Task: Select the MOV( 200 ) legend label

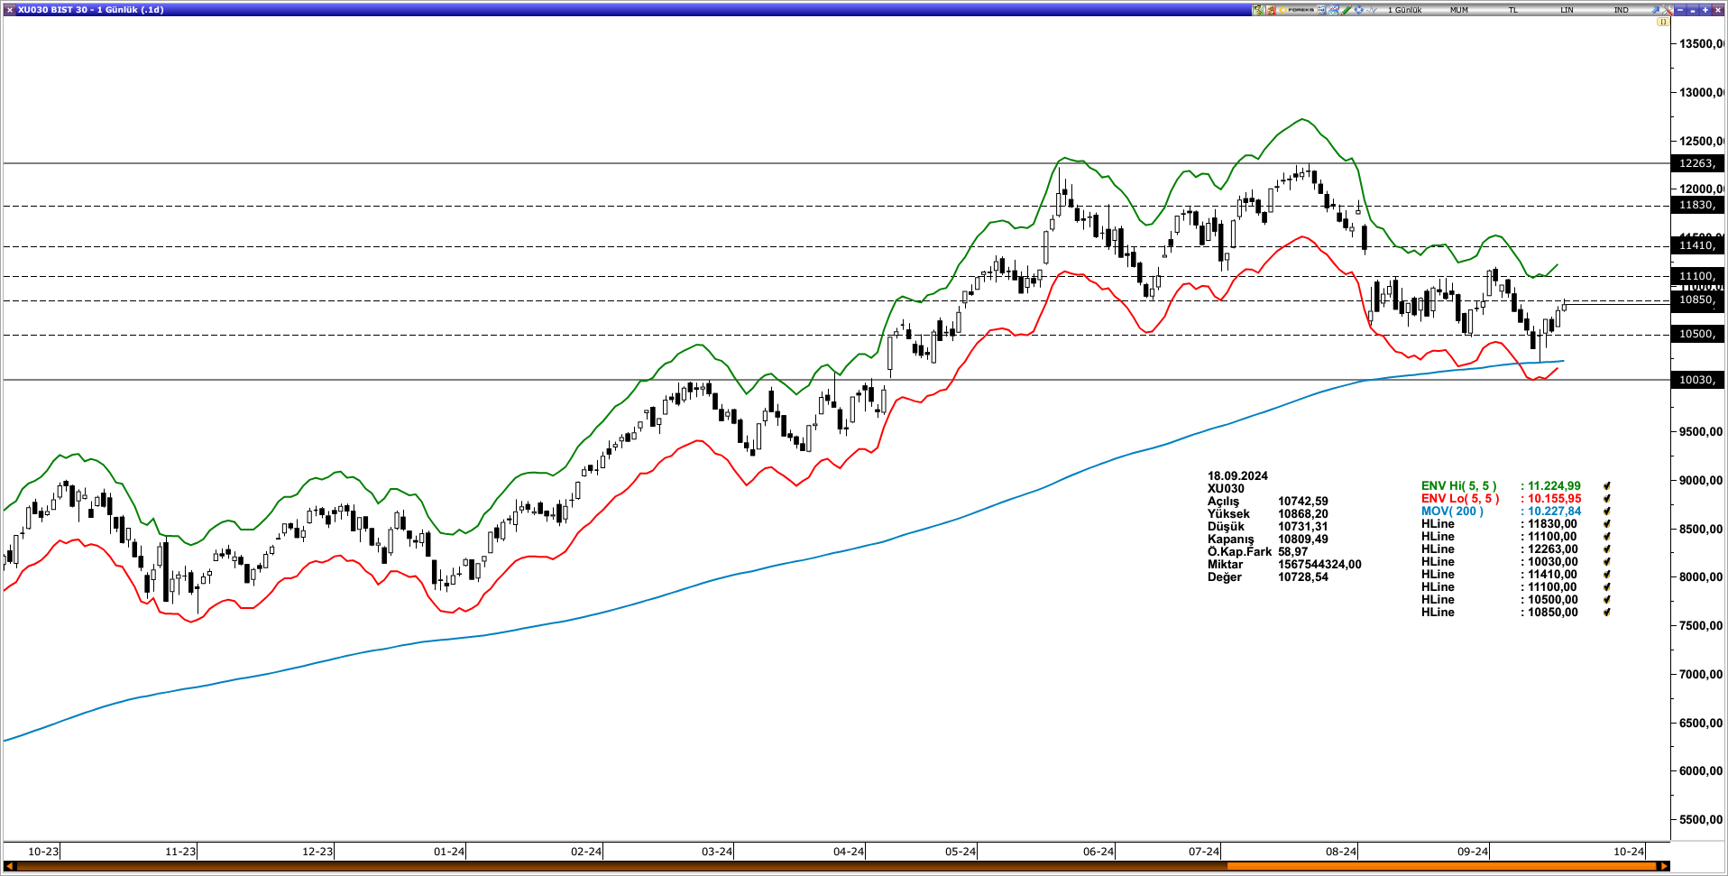Action: click(x=1452, y=512)
